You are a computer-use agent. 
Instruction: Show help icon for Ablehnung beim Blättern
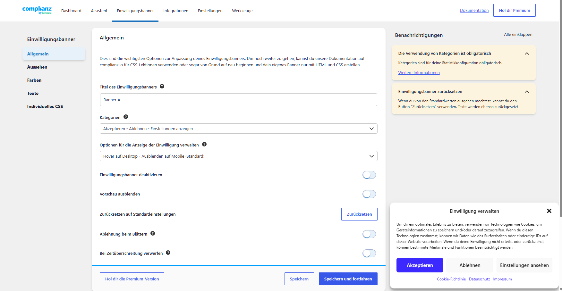pos(153,233)
